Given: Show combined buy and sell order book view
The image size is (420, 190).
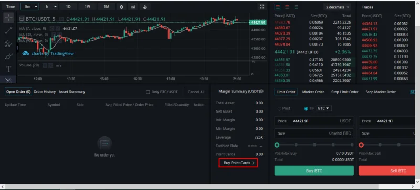Looking at the screenshot, I should pos(278,7).
